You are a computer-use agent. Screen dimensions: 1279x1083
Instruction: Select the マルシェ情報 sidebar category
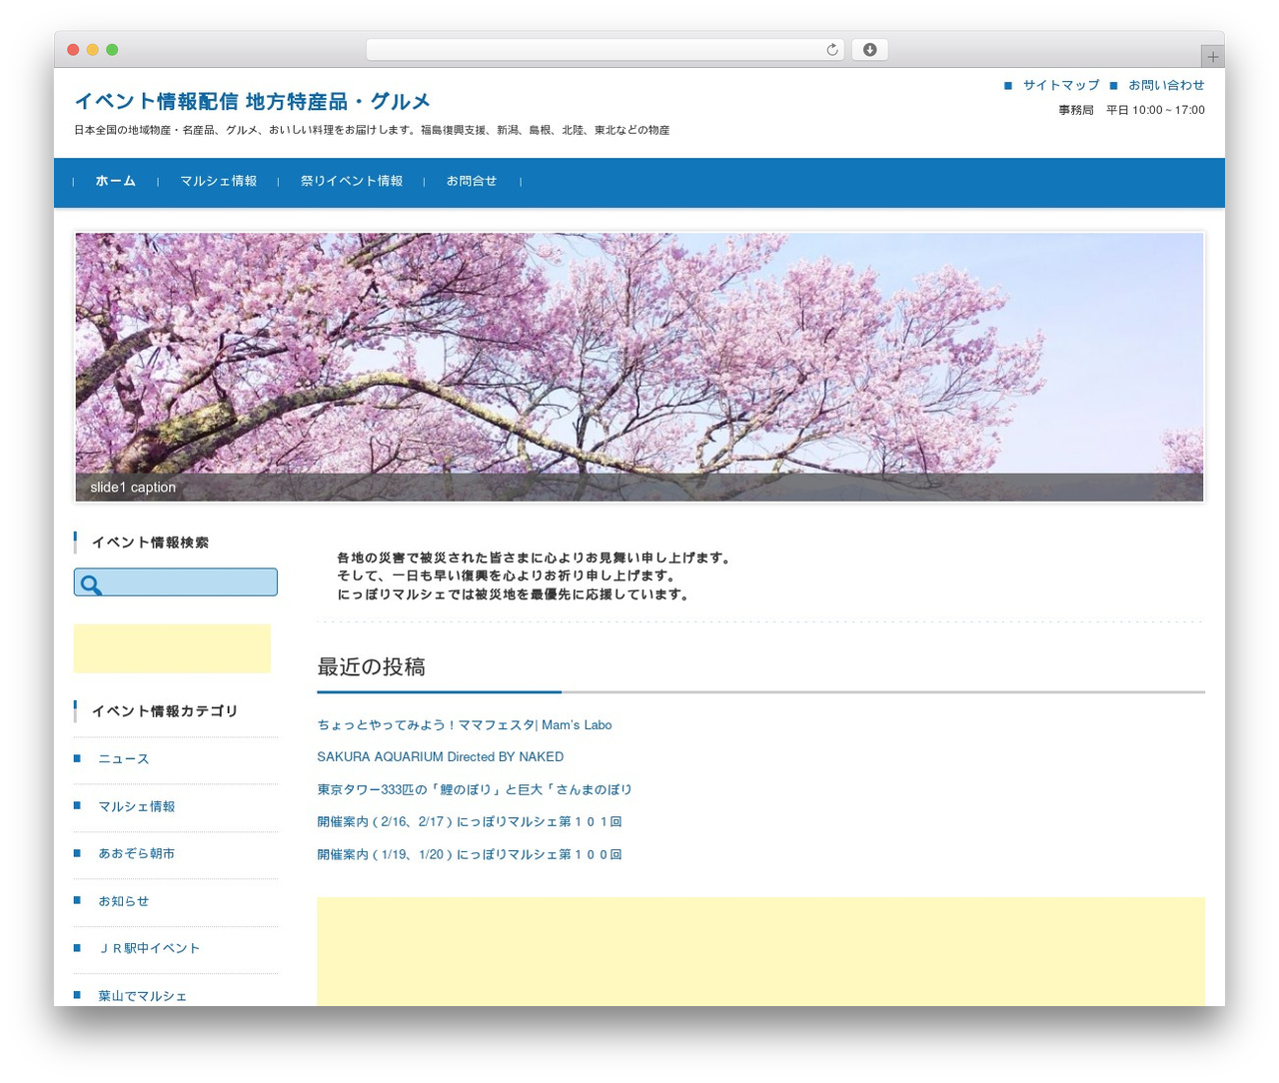[x=137, y=806]
